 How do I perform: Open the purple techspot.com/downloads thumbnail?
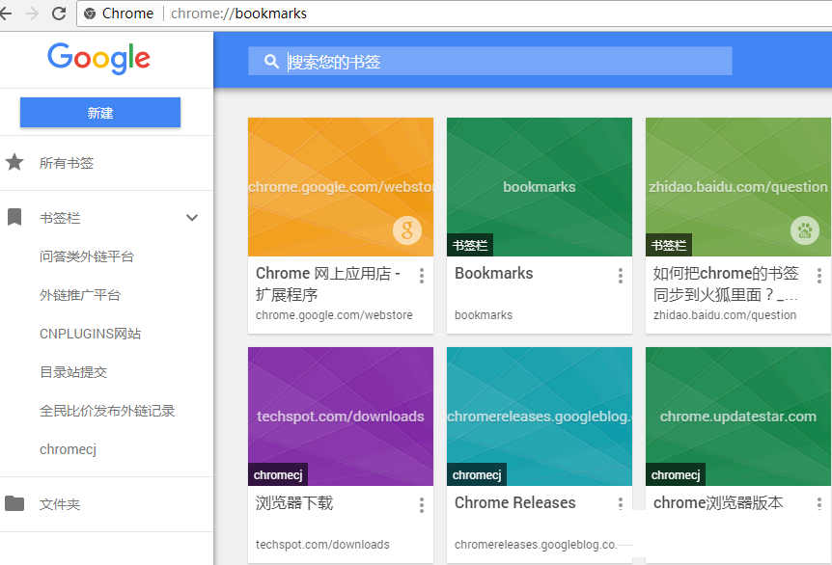[x=341, y=417]
